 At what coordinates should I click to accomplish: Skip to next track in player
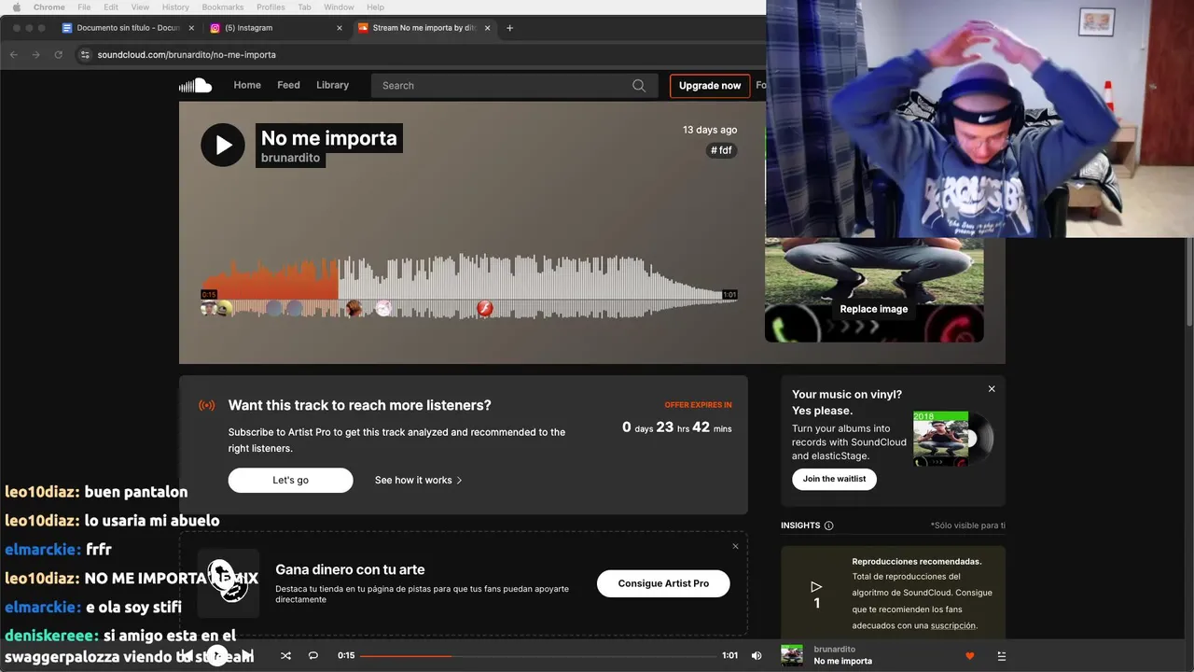[247, 656]
